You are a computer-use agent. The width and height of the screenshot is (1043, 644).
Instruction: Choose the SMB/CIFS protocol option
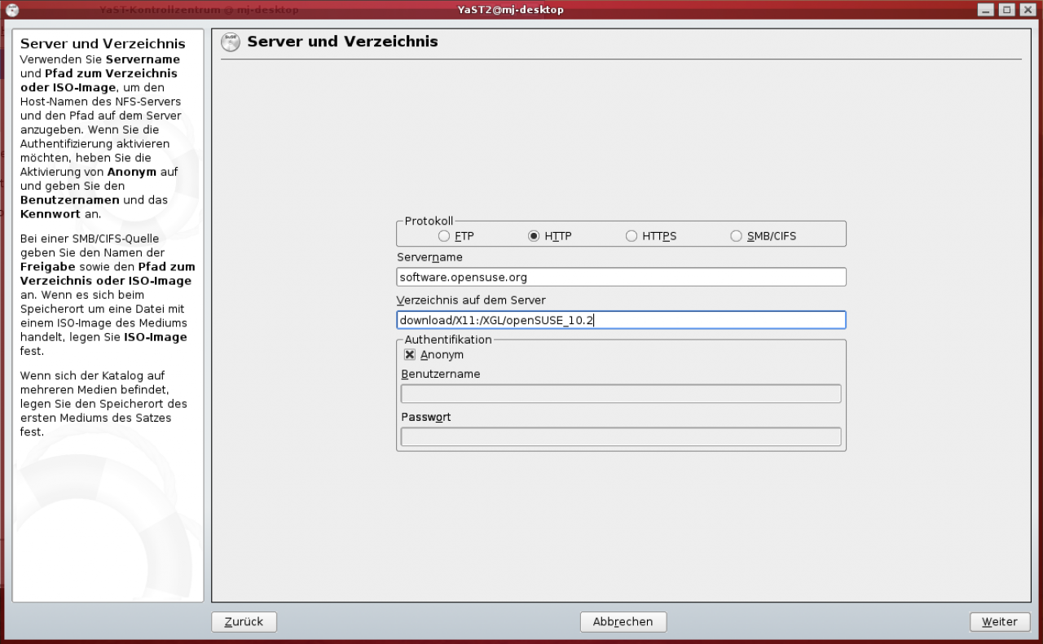tap(737, 236)
